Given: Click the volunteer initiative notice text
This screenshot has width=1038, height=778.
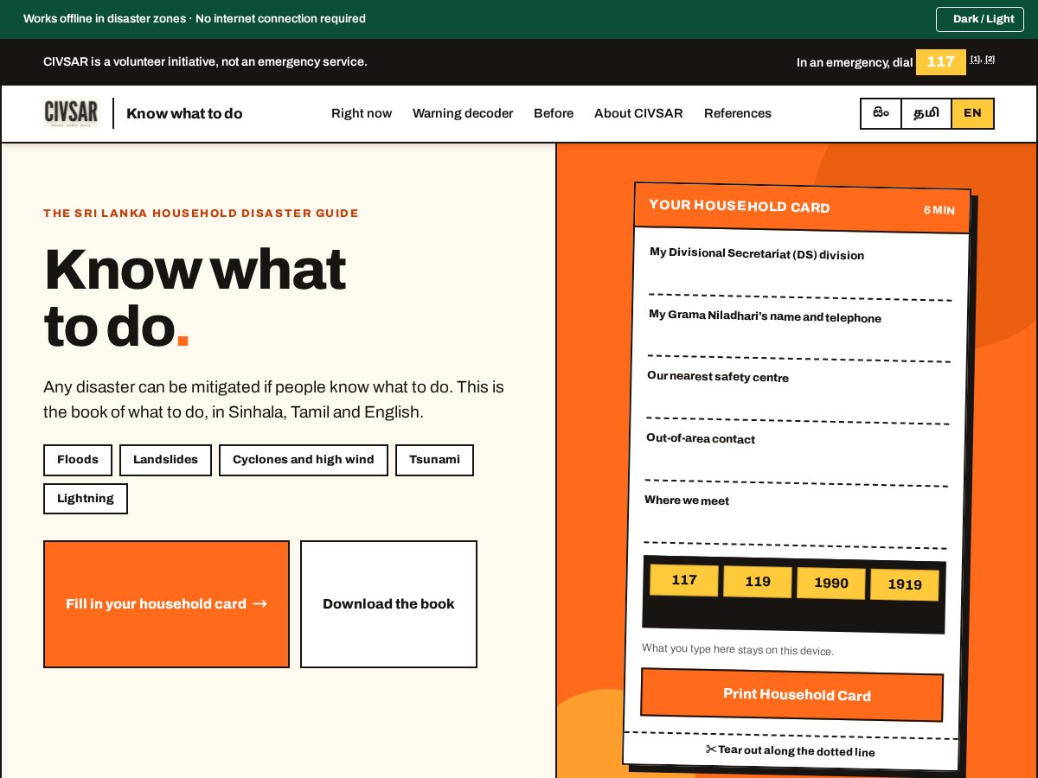Looking at the screenshot, I should (206, 61).
